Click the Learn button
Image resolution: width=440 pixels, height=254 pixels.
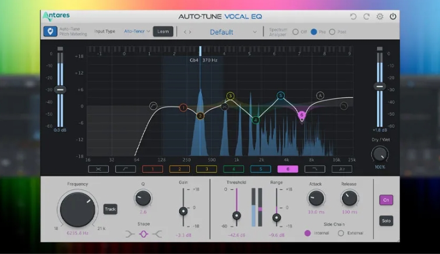(163, 31)
